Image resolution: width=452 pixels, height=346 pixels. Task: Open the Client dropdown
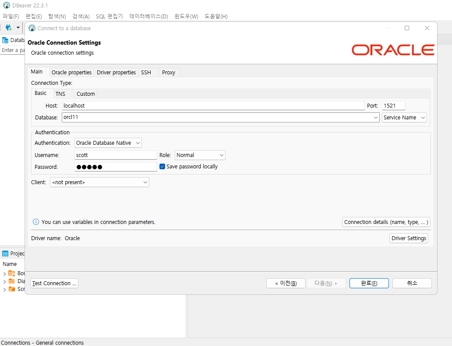99,182
